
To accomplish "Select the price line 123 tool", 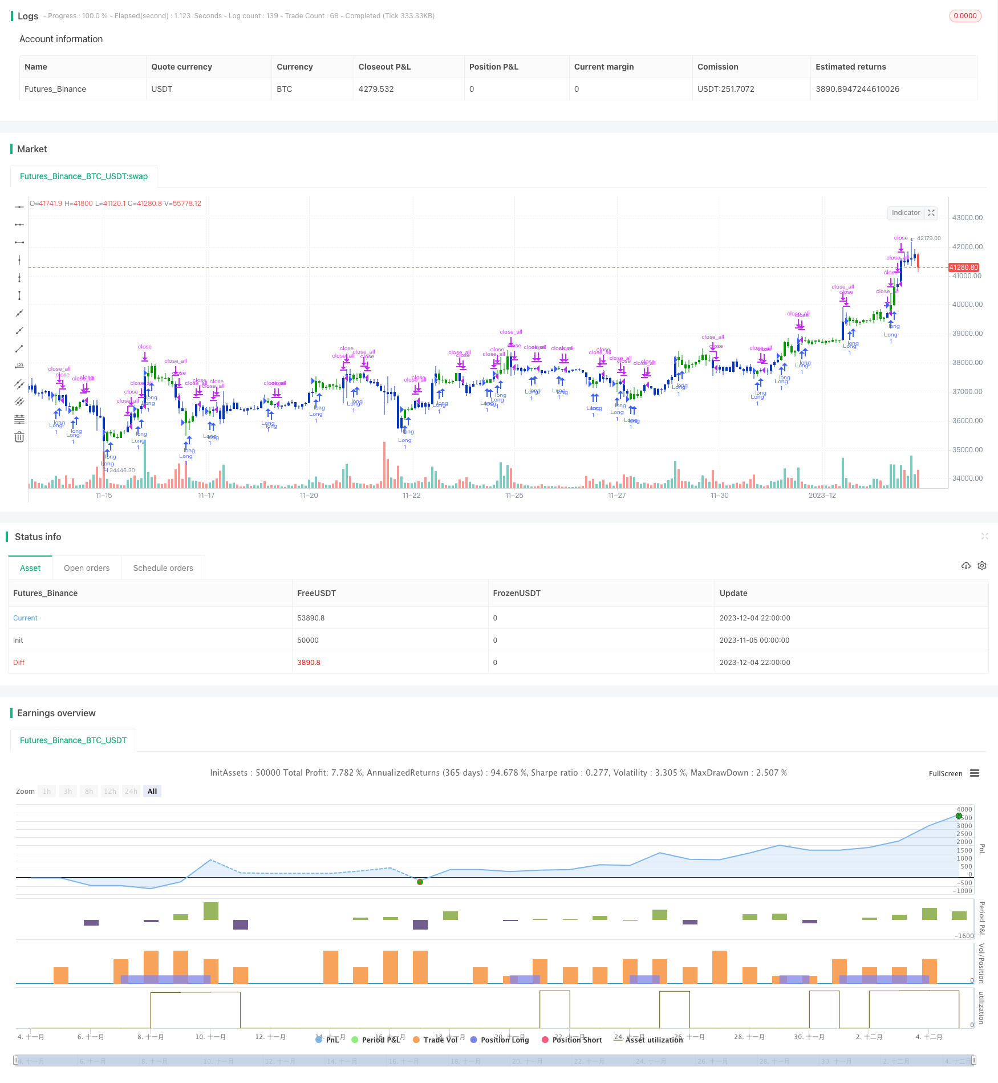I will tap(19, 366).
